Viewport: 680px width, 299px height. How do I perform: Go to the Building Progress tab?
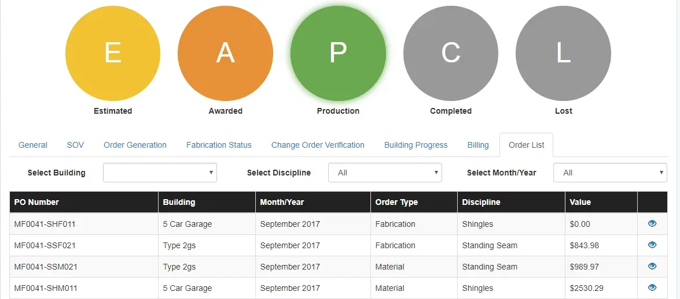coord(416,145)
